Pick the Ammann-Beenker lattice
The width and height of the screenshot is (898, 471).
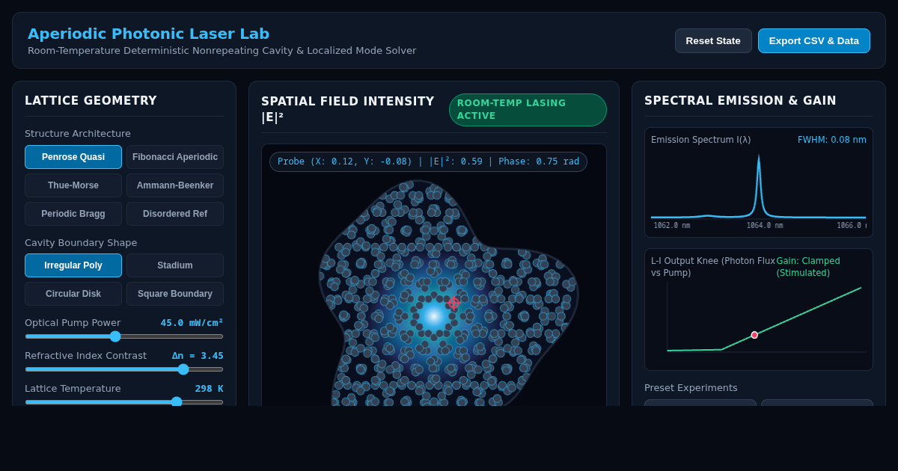click(x=175, y=185)
